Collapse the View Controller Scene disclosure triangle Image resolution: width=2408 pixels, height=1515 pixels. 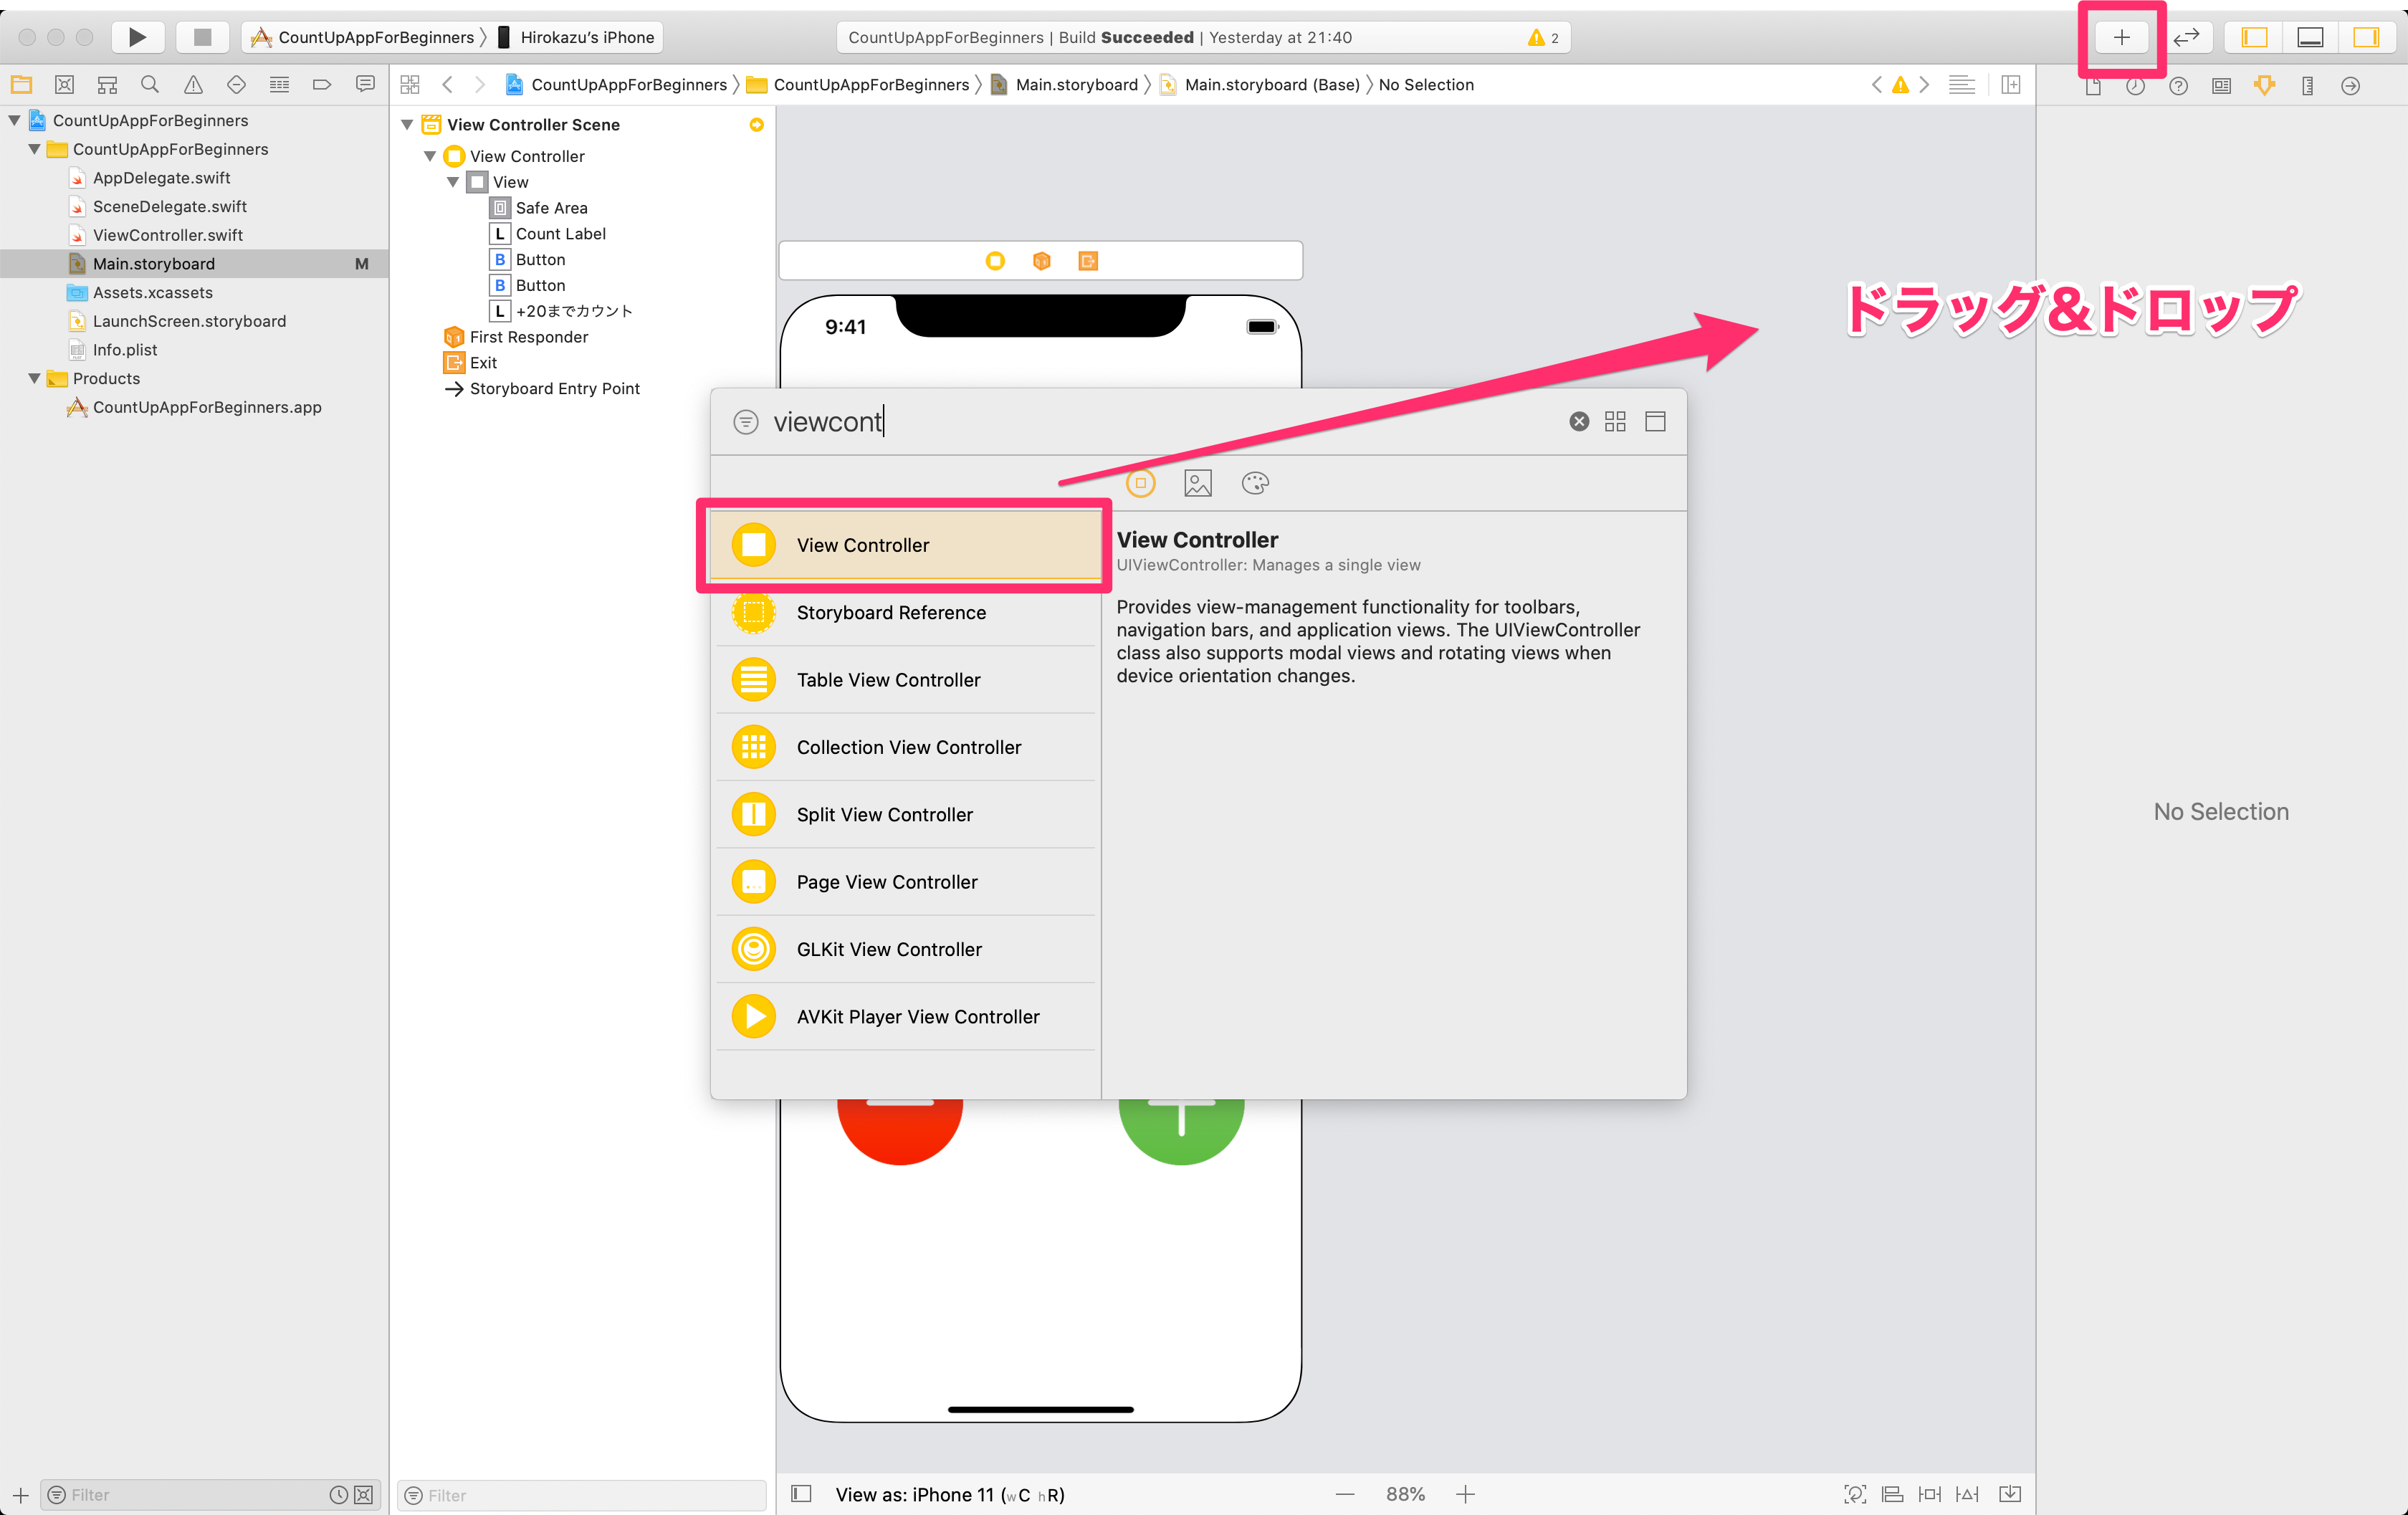coord(407,125)
